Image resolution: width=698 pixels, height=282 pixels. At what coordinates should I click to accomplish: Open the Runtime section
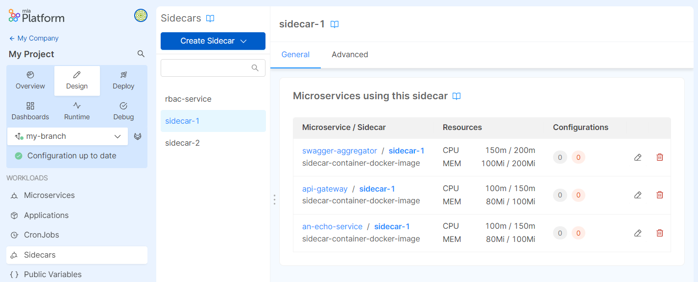click(77, 111)
